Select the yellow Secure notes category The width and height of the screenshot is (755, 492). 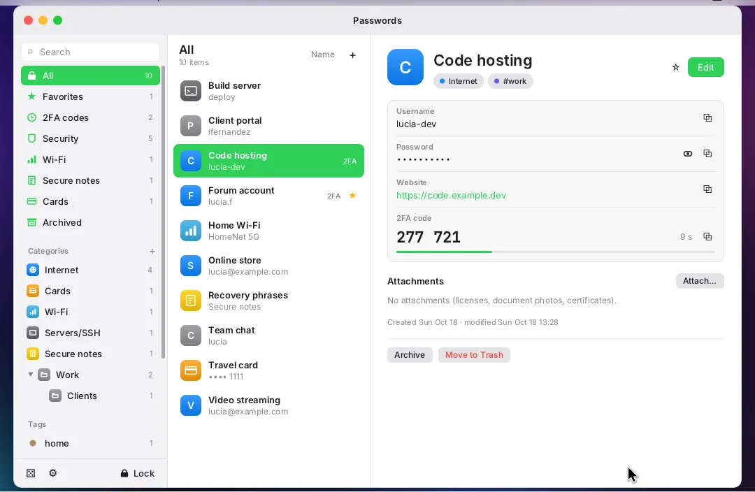pos(90,354)
